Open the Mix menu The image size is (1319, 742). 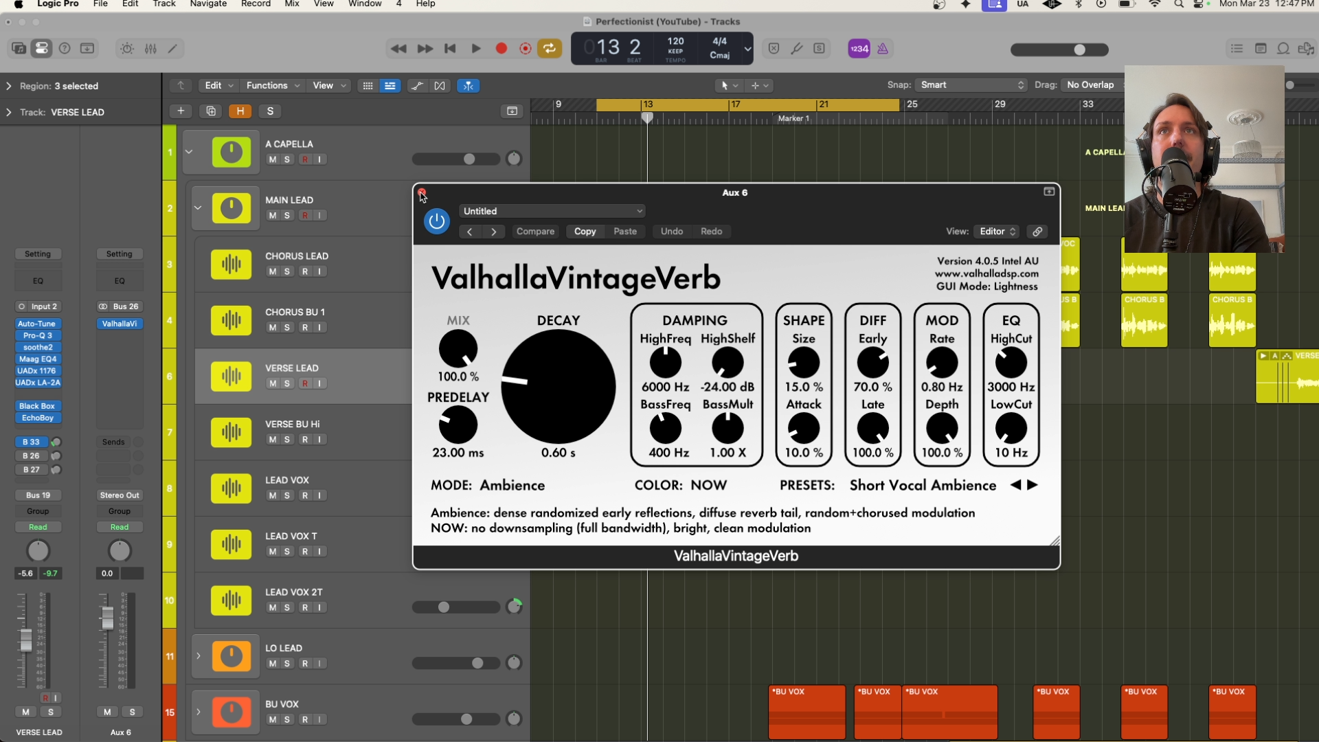292,4
